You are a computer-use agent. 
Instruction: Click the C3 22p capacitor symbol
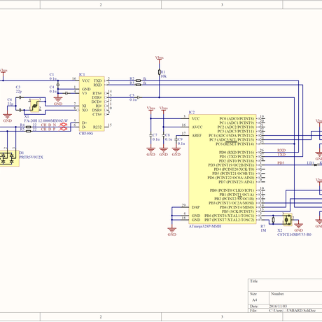click(20, 97)
